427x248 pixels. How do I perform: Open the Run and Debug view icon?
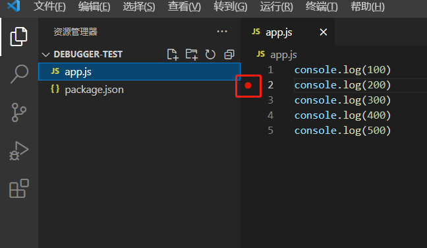tap(19, 150)
